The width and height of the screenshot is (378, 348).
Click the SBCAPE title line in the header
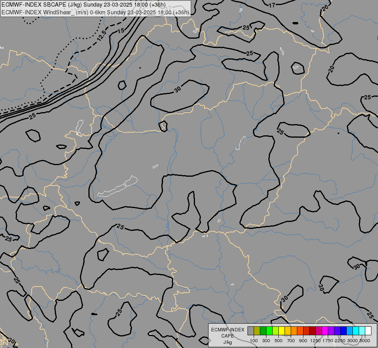(83, 5)
